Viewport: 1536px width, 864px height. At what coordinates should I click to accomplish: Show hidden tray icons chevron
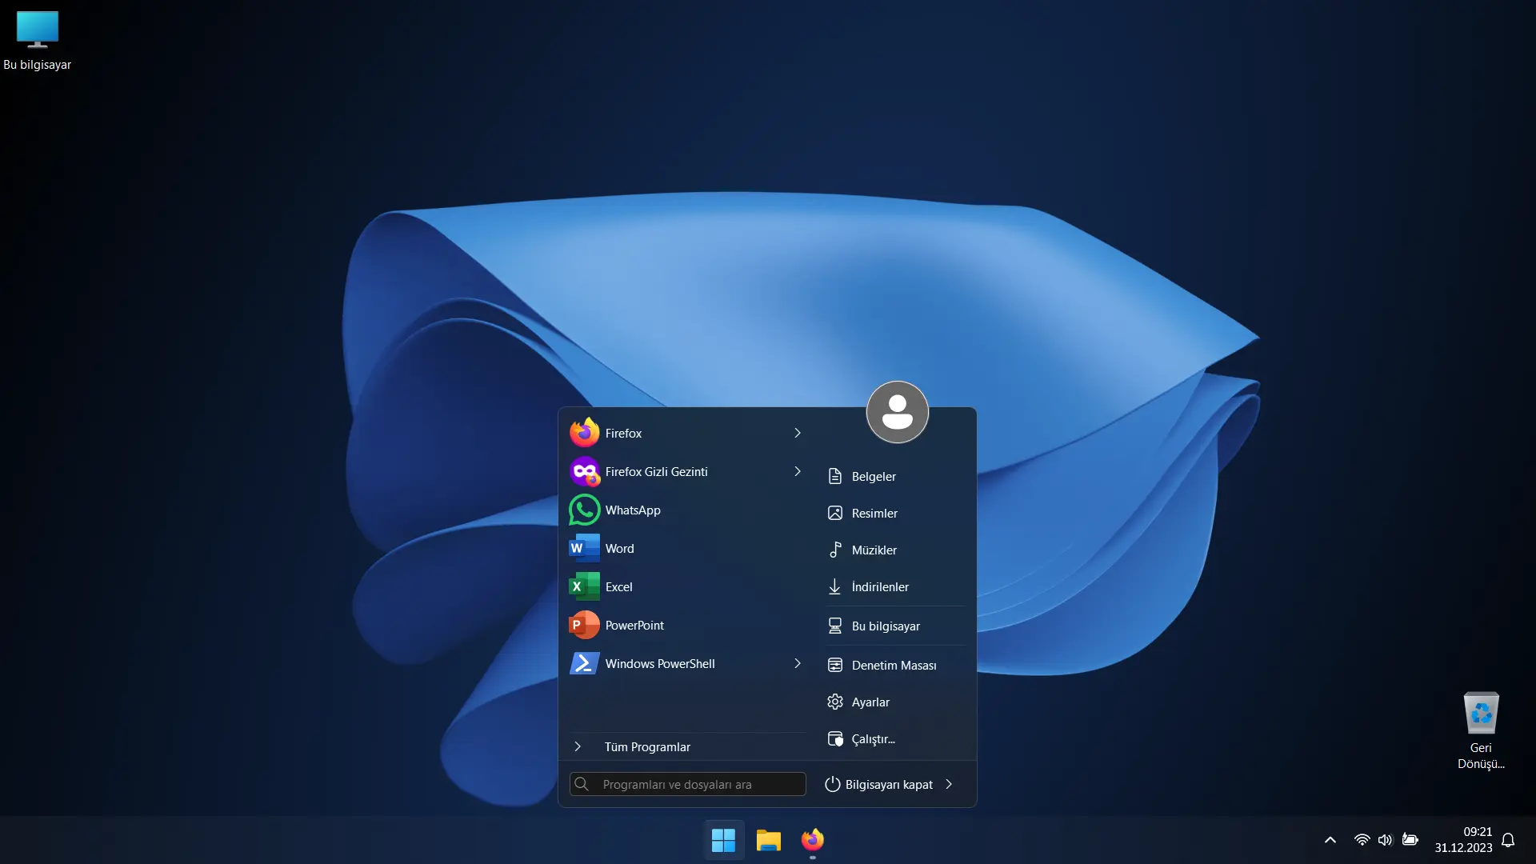click(1330, 840)
